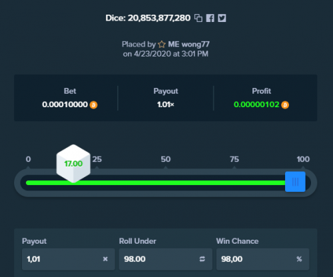This screenshot has width=333, height=277.
Task: Click the Bitcoin icon next to Bet amount
Action: coord(93,105)
